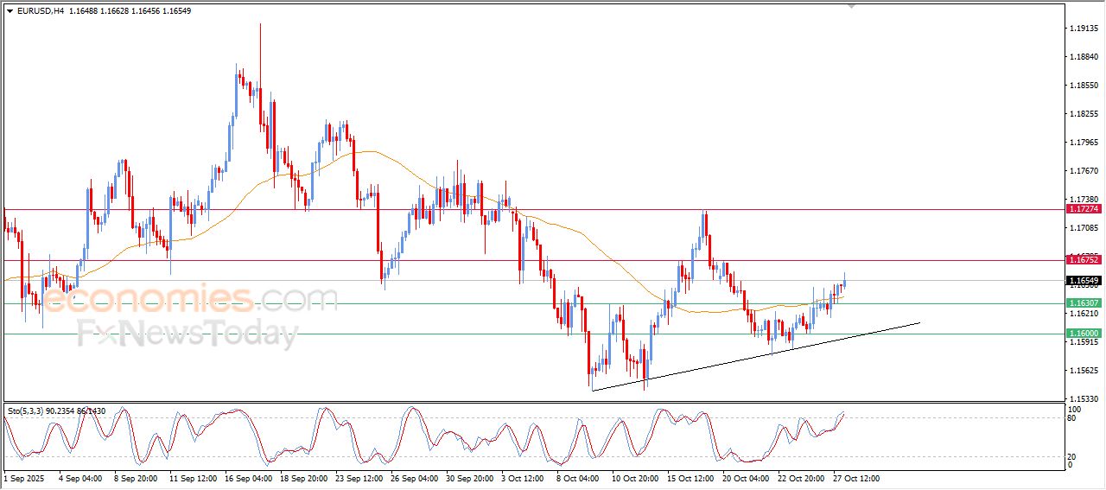Select the green 1.16000 support price tag
The width and height of the screenshot is (1106, 490).
(x=1083, y=334)
